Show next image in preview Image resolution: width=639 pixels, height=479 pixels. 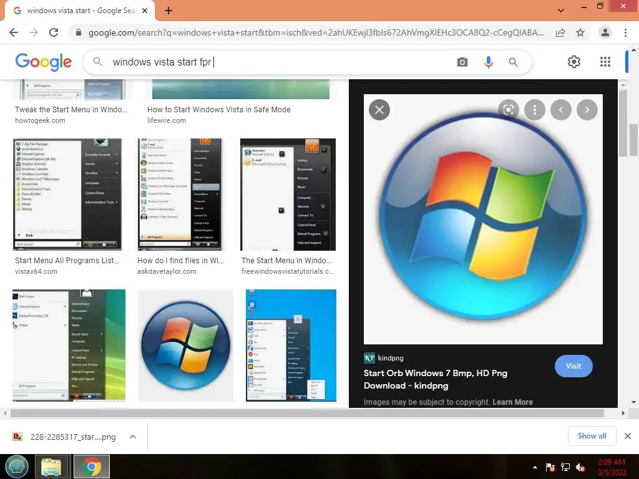[587, 110]
